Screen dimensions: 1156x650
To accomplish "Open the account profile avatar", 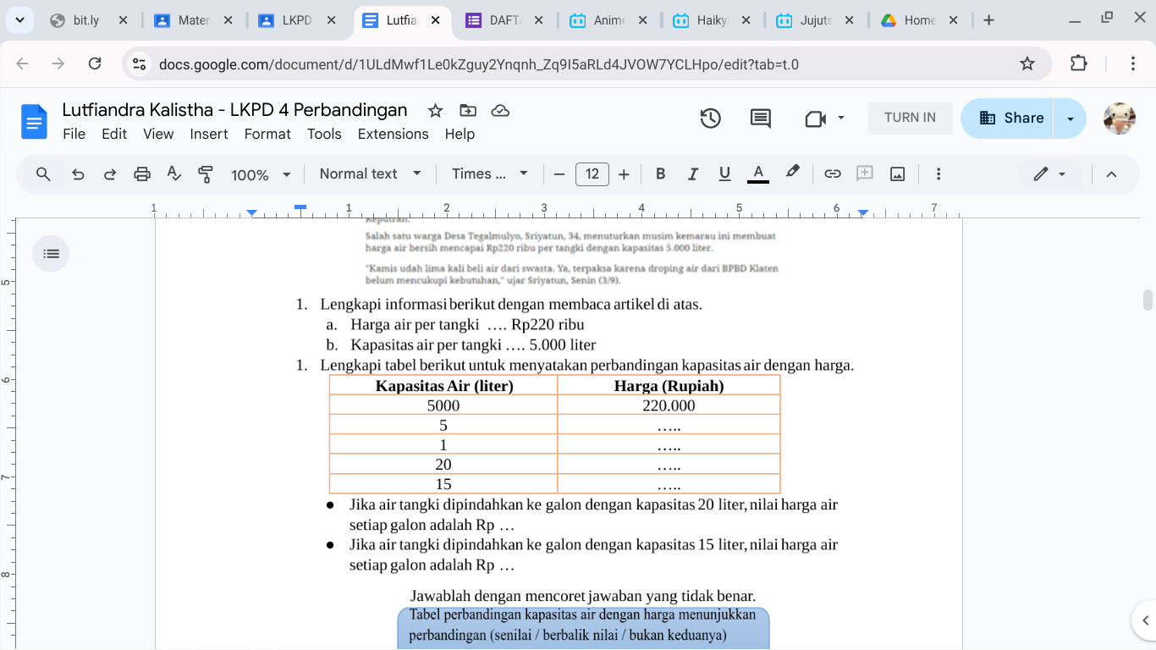I will pyautogui.click(x=1120, y=118).
